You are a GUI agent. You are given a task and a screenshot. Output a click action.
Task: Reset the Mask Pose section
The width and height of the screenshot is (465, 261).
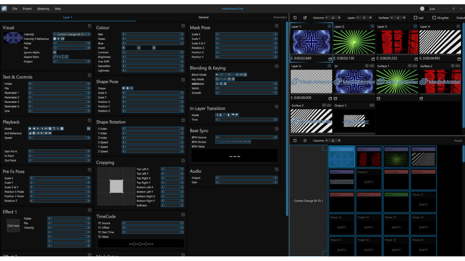point(277,26)
